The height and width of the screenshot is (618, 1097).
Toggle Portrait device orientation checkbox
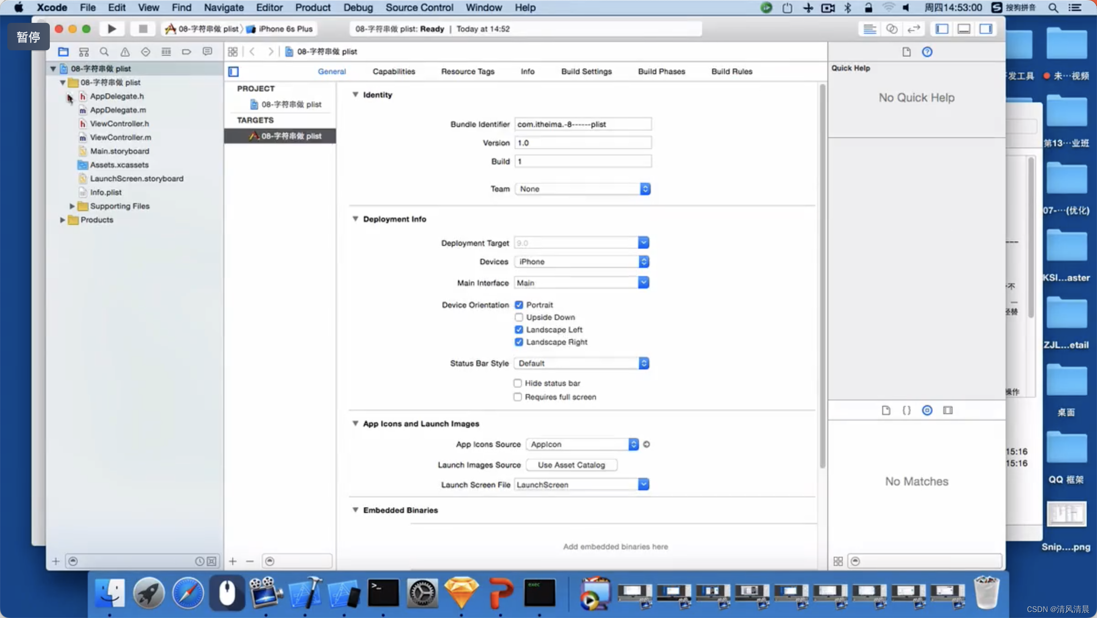pos(518,304)
